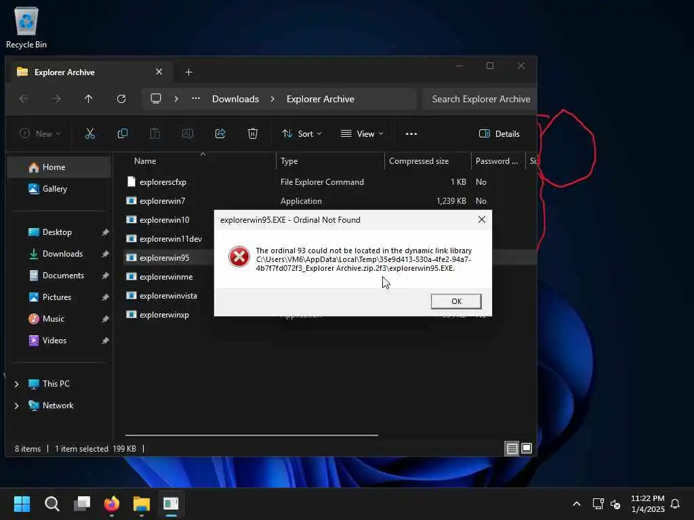694x520 pixels.
Task: Click the Delete trash icon
Action: (x=253, y=133)
